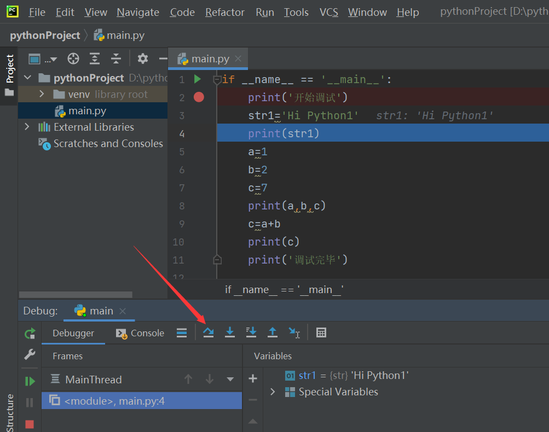
Task: Click the Step Into My Code icon
Action: 251,332
